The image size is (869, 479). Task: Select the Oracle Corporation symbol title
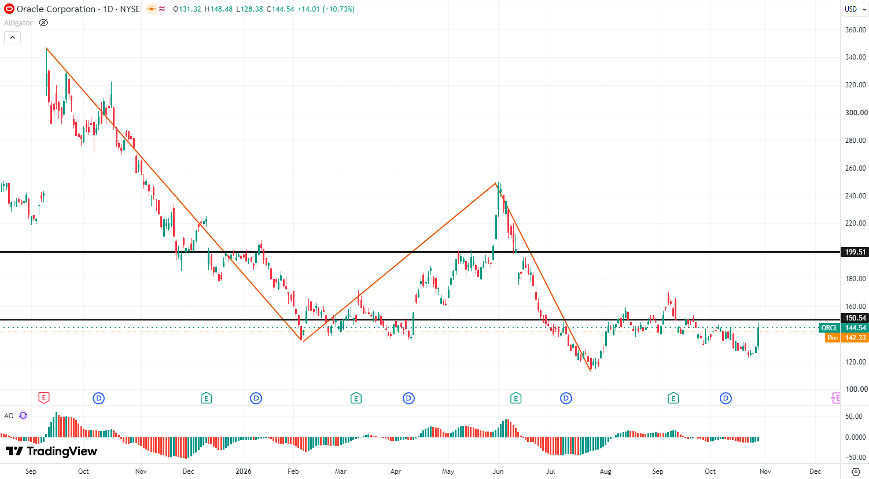coord(56,9)
